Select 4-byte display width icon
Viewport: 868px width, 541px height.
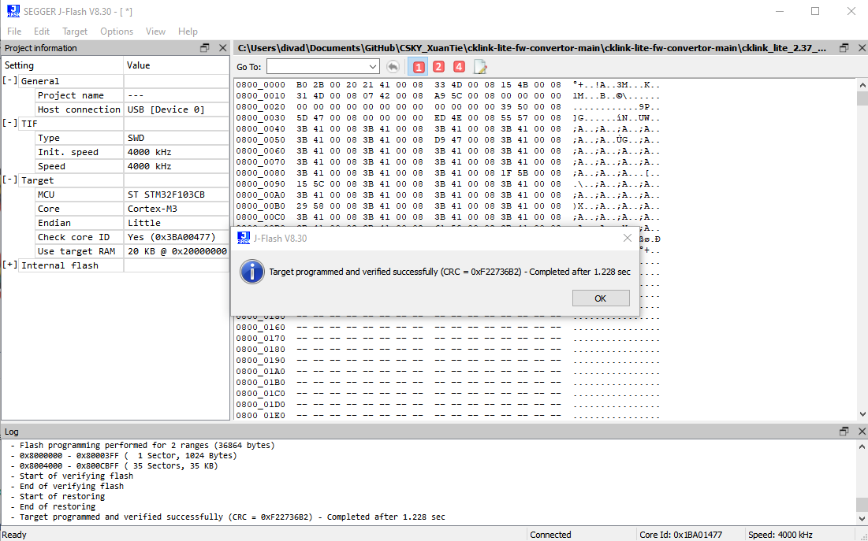coord(459,67)
